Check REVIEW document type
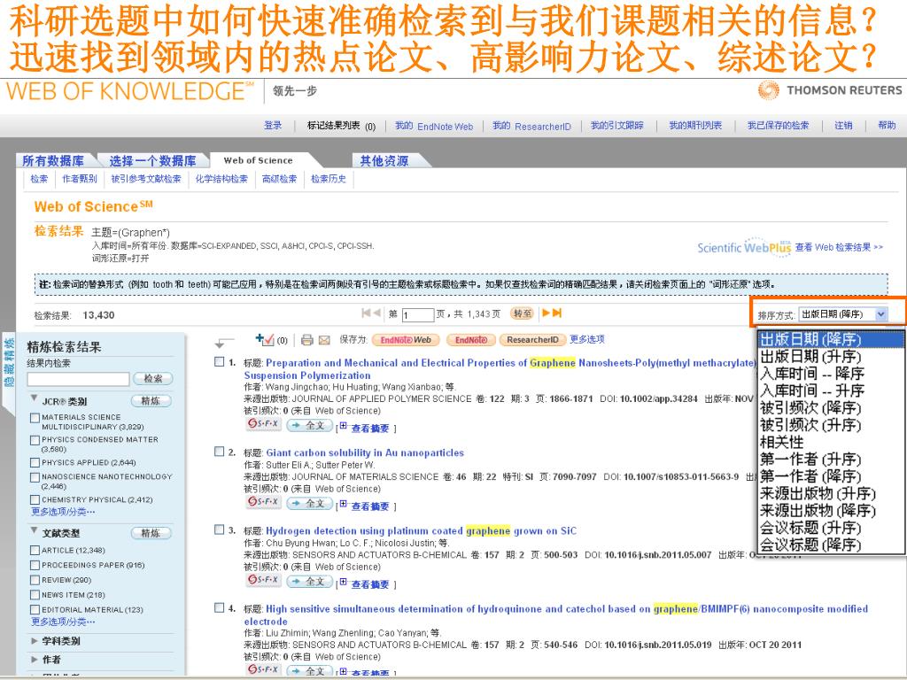 click(35, 580)
